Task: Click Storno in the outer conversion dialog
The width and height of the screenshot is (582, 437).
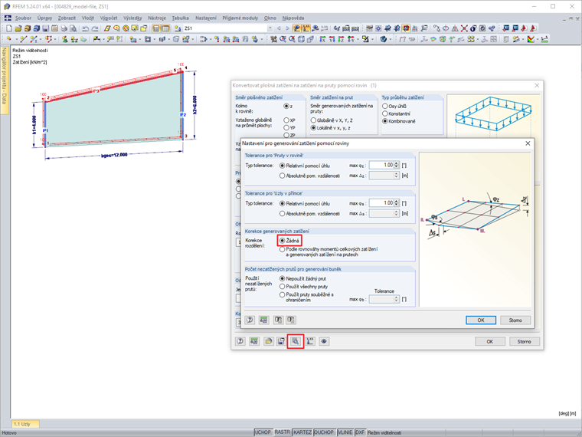Action: click(524, 341)
